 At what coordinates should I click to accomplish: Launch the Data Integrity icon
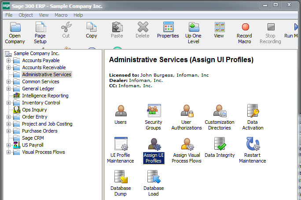[x=220, y=148]
